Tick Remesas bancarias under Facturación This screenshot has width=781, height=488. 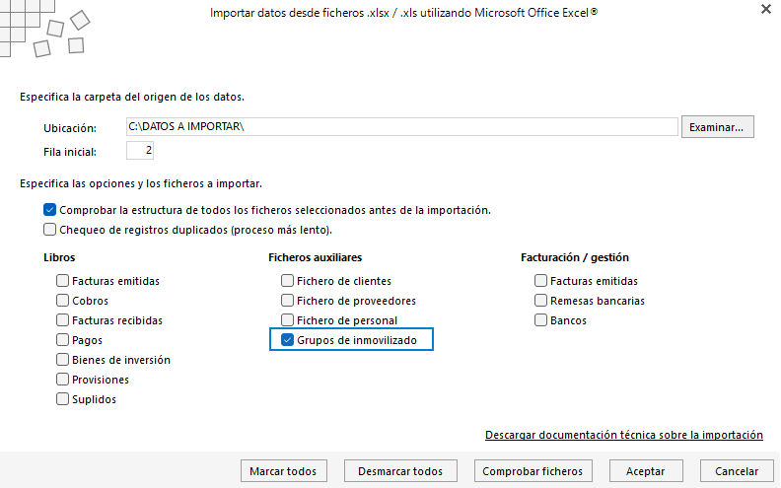[x=541, y=301]
